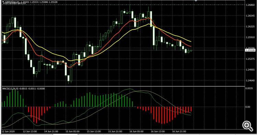Click the current price tag 1.25528
Image resolution: width=257 pixels, height=135 pixels.
pos(250,50)
